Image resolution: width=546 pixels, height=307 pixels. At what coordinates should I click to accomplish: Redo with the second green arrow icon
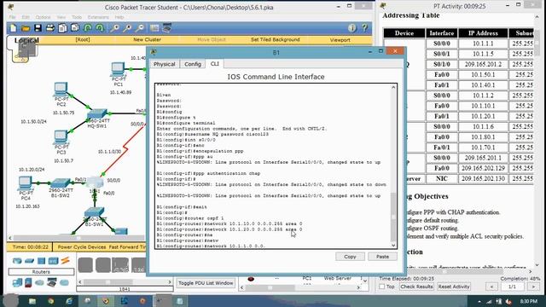[x=100, y=28]
